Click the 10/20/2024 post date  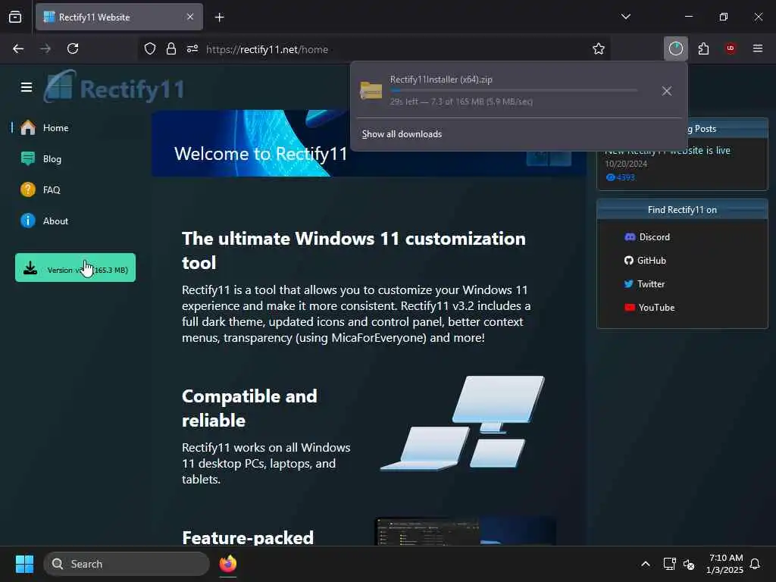coord(626,164)
